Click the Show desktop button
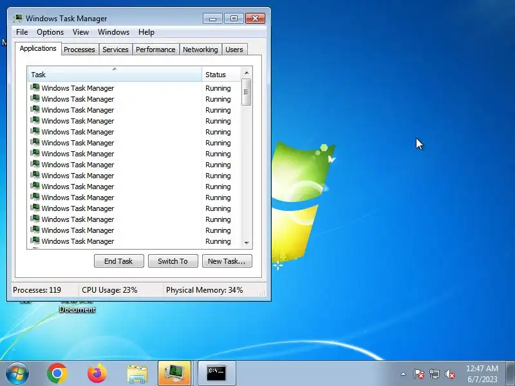This screenshot has height=386, width=515. (x=510, y=374)
